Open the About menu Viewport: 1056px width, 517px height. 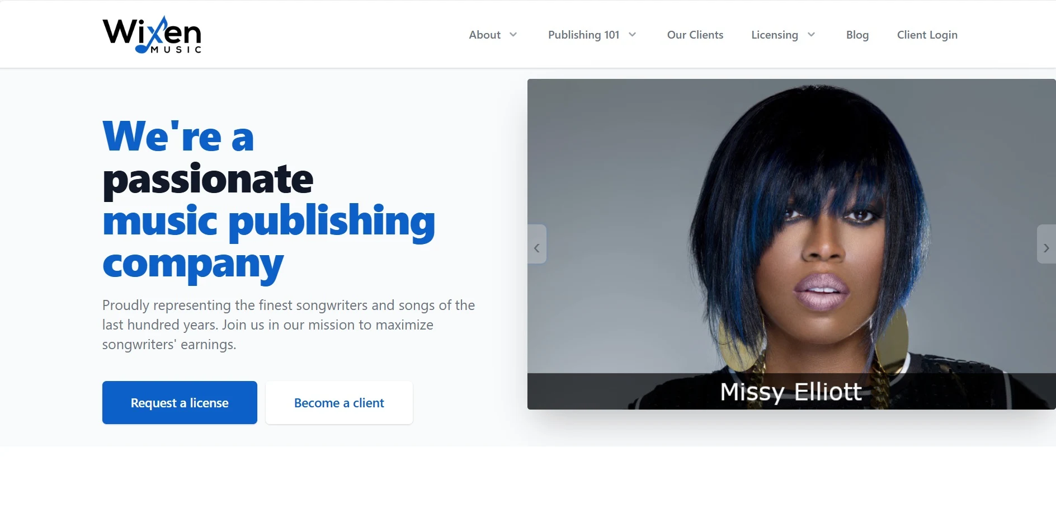(484, 35)
